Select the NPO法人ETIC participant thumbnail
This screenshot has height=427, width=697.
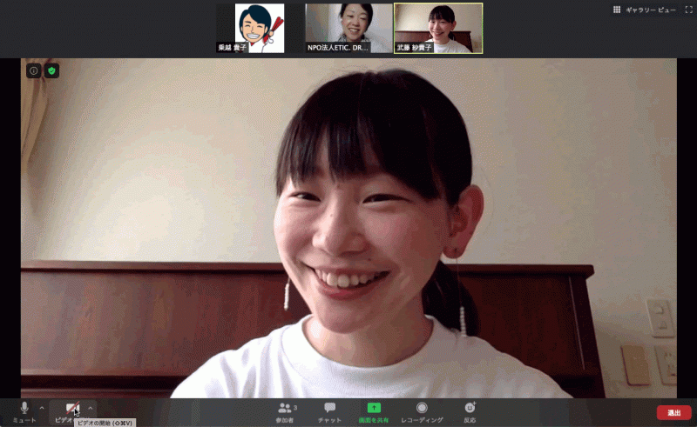pyautogui.click(x=348, y=29)
